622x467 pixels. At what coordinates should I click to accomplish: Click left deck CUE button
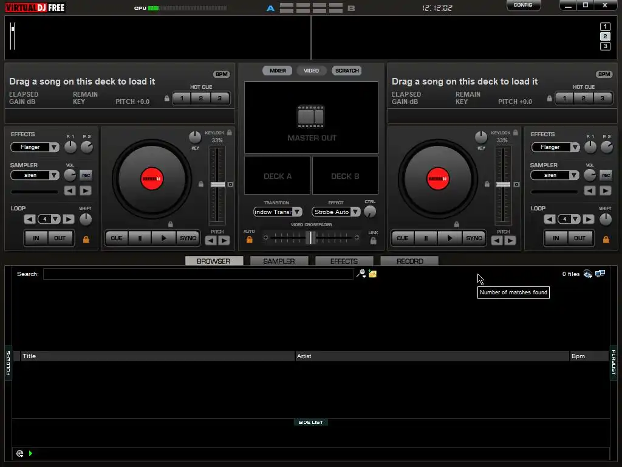(116, 238)
